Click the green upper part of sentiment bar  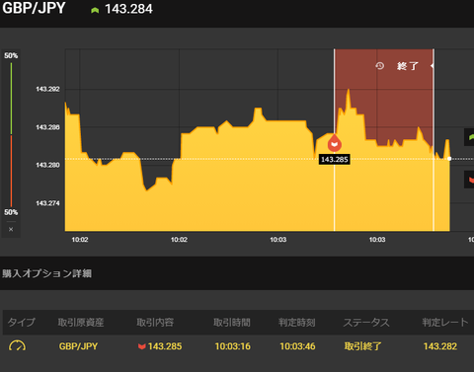point(11,99)
